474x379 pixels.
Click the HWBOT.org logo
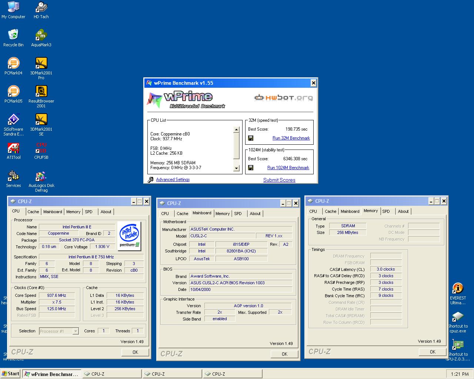click(283, 98)
